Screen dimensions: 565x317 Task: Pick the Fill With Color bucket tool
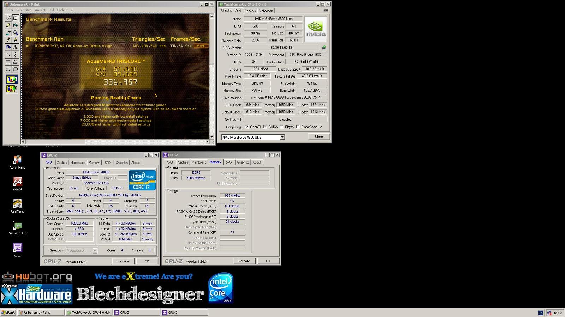(16, 25)
